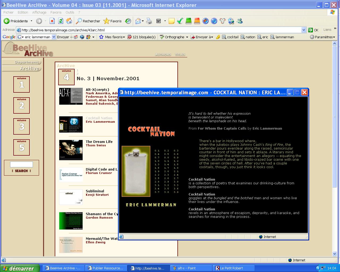This screenshot has width=340, height=272.
Task: Click the archive search text box
Action: click(x=22, y=164)
